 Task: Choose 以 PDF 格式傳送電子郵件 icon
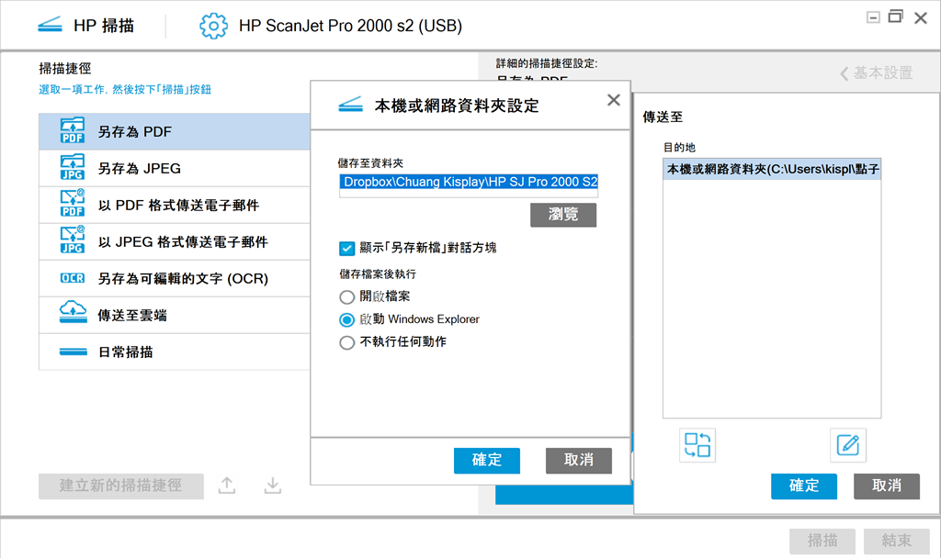tap(73, 204)
